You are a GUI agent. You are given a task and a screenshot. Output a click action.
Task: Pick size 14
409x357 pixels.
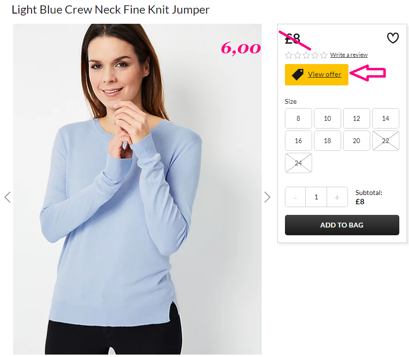pyautogui.click(x=386, y=118)
